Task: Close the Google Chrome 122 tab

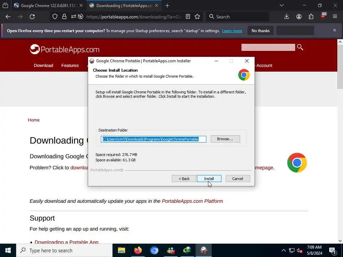Action: [81, 6]
